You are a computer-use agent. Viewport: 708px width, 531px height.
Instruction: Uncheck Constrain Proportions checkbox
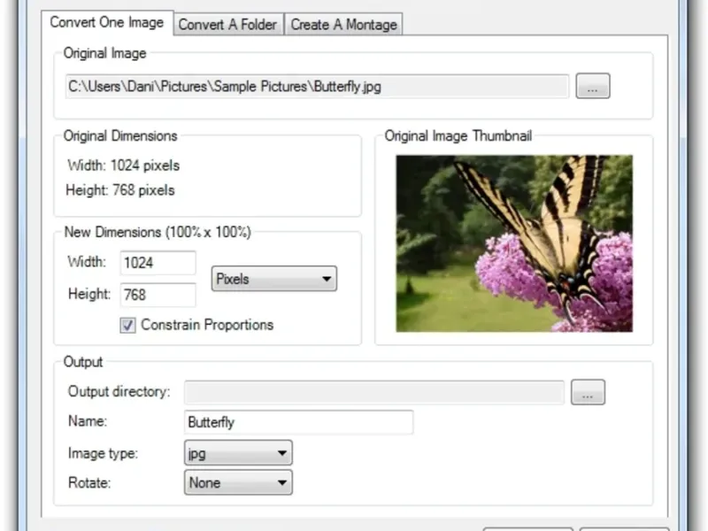127,325
